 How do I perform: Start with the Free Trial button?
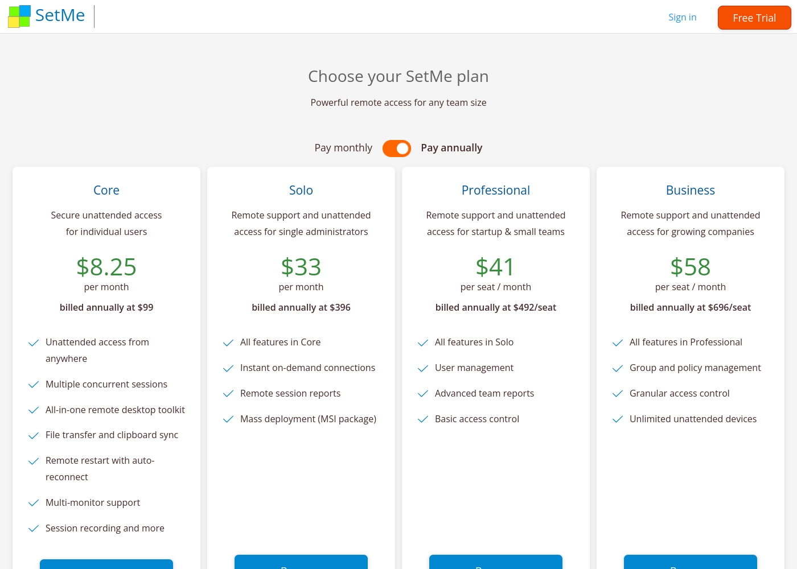tap(754, 18)
